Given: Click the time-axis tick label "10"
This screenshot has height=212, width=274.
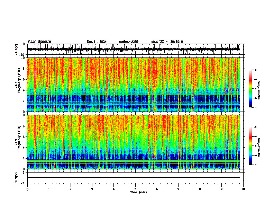Looking at the screenshot, I should point(243,189).
